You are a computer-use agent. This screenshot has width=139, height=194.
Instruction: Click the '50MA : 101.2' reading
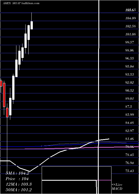[19, 190]
